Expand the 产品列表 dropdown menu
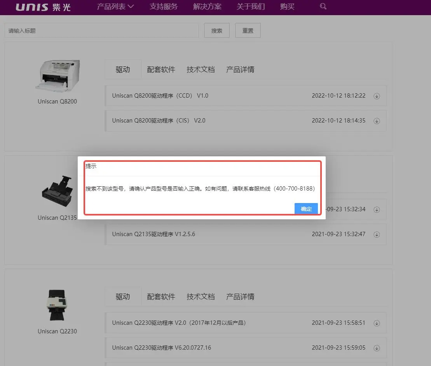Image resolution: width=431 pixels, height=366 pixels. [x=115, y=7]
